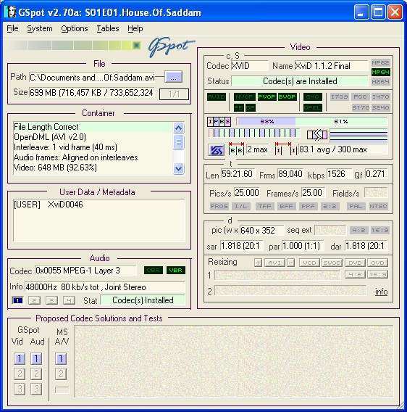Click the audio Codec field
407x412 pixels.
[85, 271]
